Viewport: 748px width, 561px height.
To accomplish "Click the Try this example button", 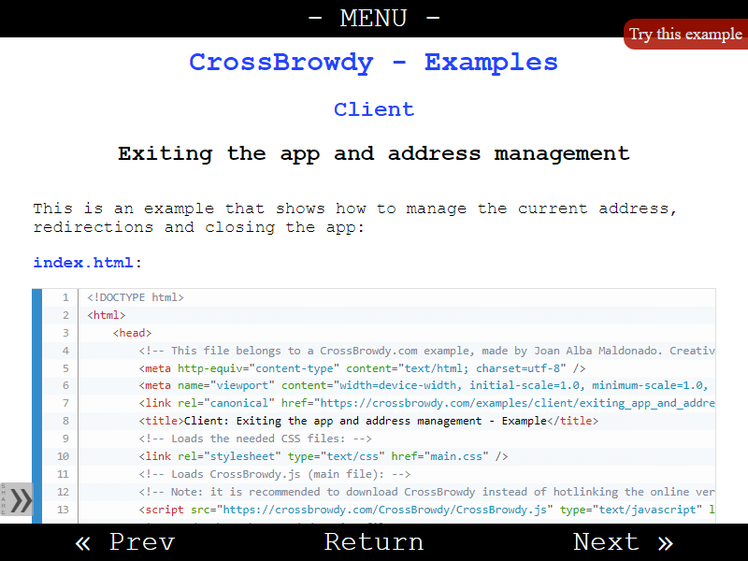I will (x=685, y=35).
